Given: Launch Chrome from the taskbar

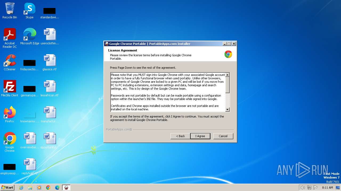Looking at the screenshot, I should (48, 188).
